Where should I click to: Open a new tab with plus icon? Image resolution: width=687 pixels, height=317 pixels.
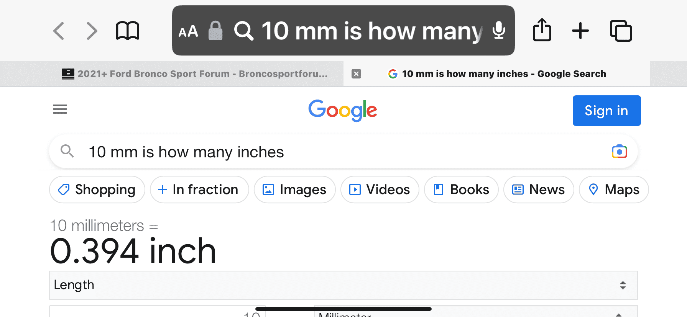point(580,31)
